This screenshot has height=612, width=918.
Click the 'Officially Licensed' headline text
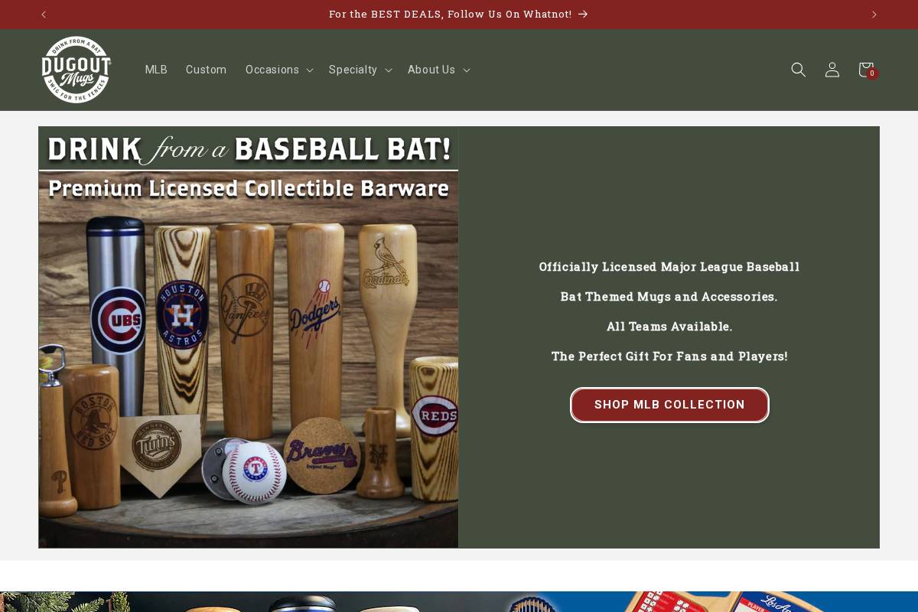coord(669,266)
